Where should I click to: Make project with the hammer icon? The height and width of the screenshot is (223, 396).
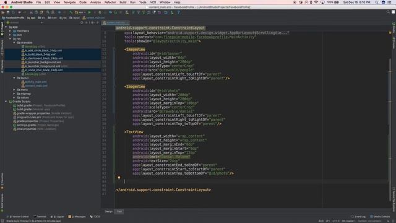pyautogui.click(x=71, y=12)
